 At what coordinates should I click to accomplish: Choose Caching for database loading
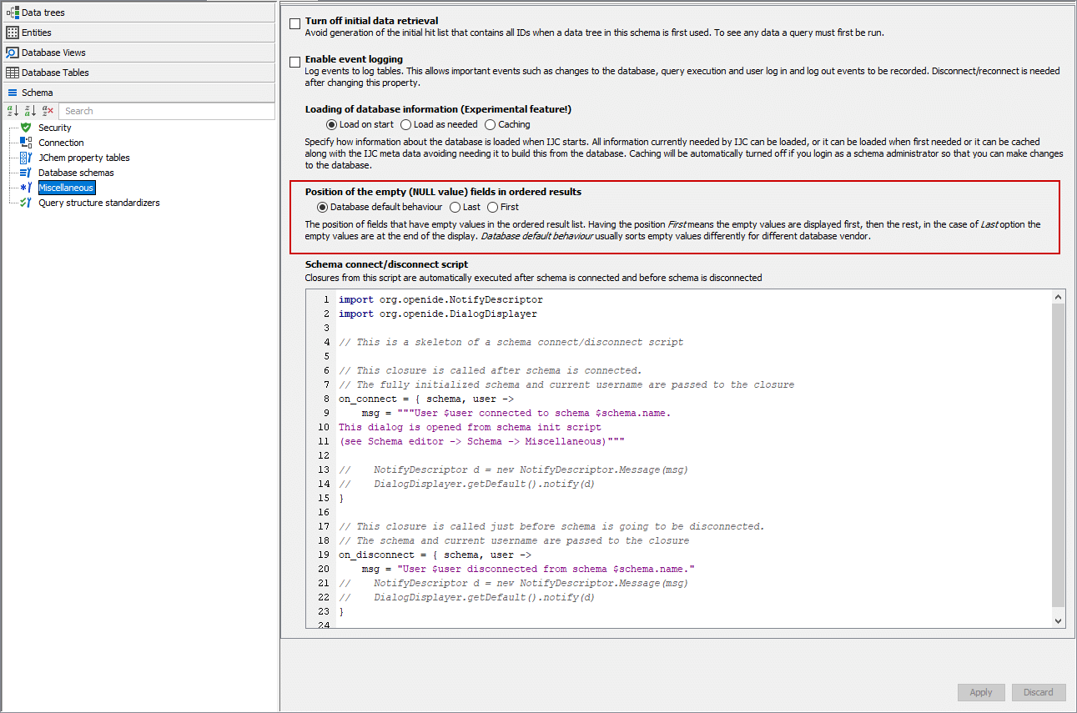[x=491, y=124]
